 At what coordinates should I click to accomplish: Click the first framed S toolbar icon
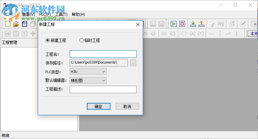click(x=16, y=34)
